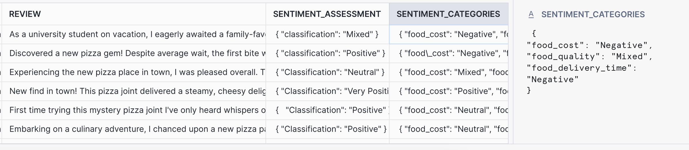Click the "Very Positive" classification cell
This screenshot has height=150, width=689.
point(332,91)
